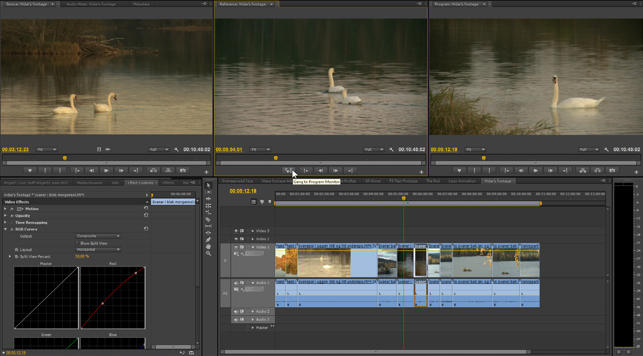Click Extract button in Program monitor
643x356 pixels.
coord(597,170)
